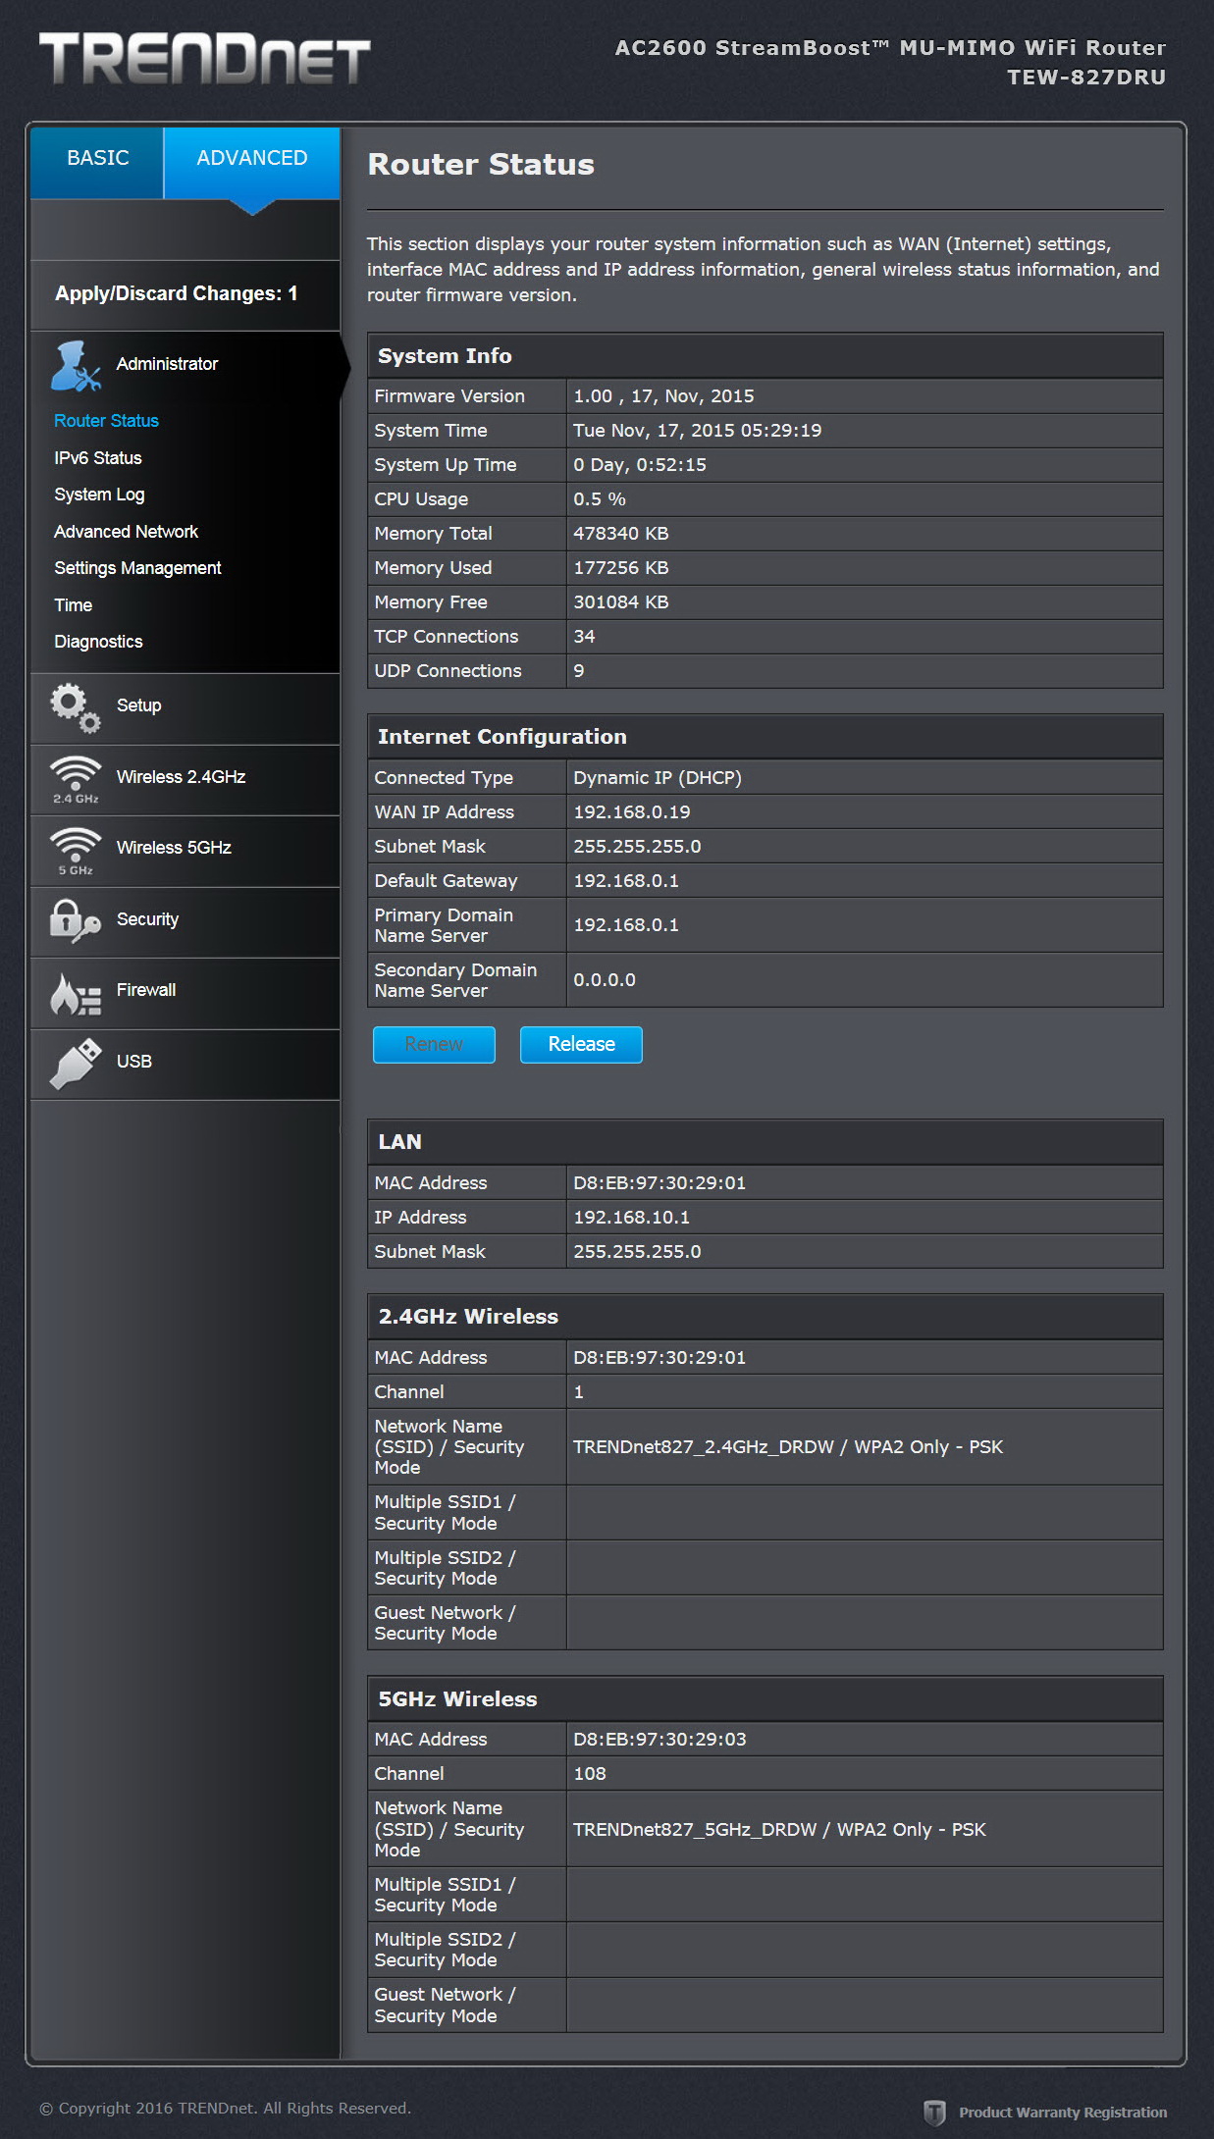Click the model name TEW-827DRU
Viewport: 1214px width, 2139px height.
(1086, 78)
